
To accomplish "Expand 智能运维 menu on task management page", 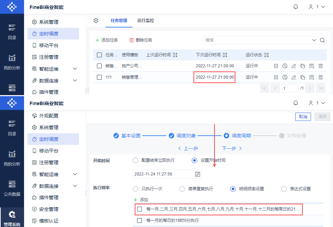I will point(75,69).
